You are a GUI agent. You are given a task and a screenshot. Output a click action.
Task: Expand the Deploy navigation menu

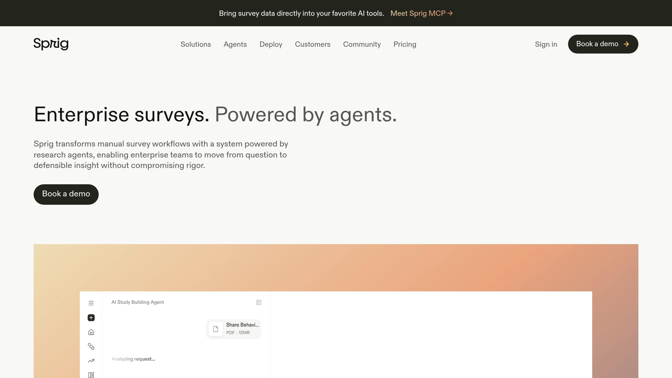[271, 44]
